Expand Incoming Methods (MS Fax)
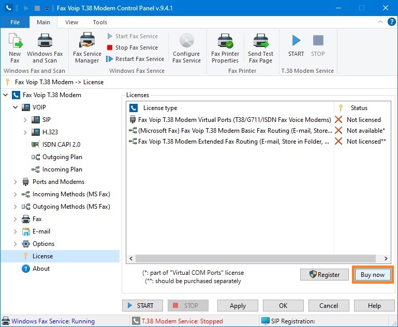Viewport: 398px width, 327px height. click(x=15, y=194)
